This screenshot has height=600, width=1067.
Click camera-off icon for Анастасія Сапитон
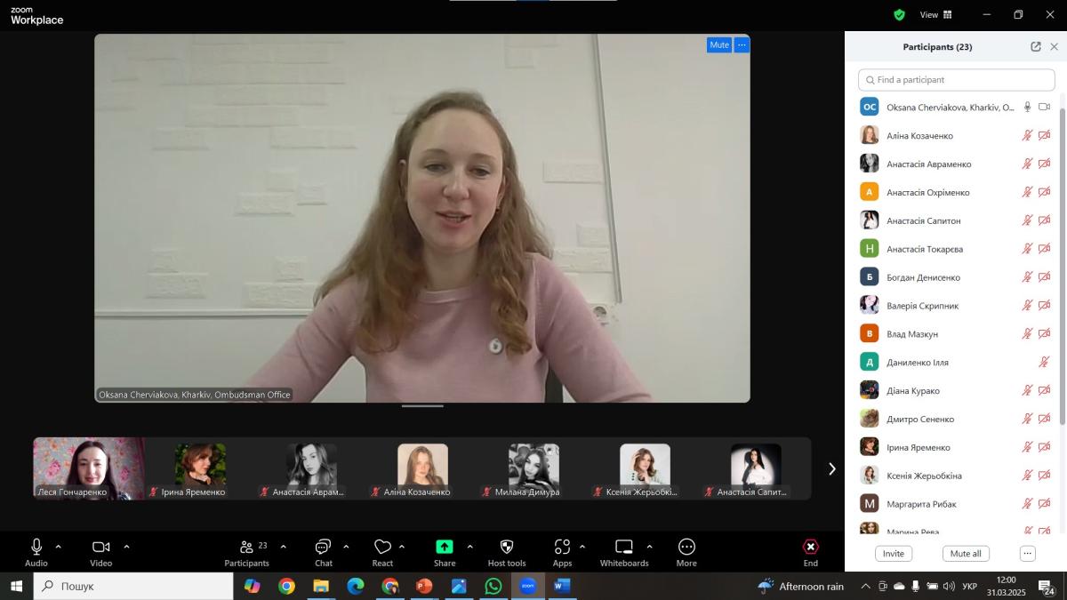pyautogui.click(x=1045, y=220)
